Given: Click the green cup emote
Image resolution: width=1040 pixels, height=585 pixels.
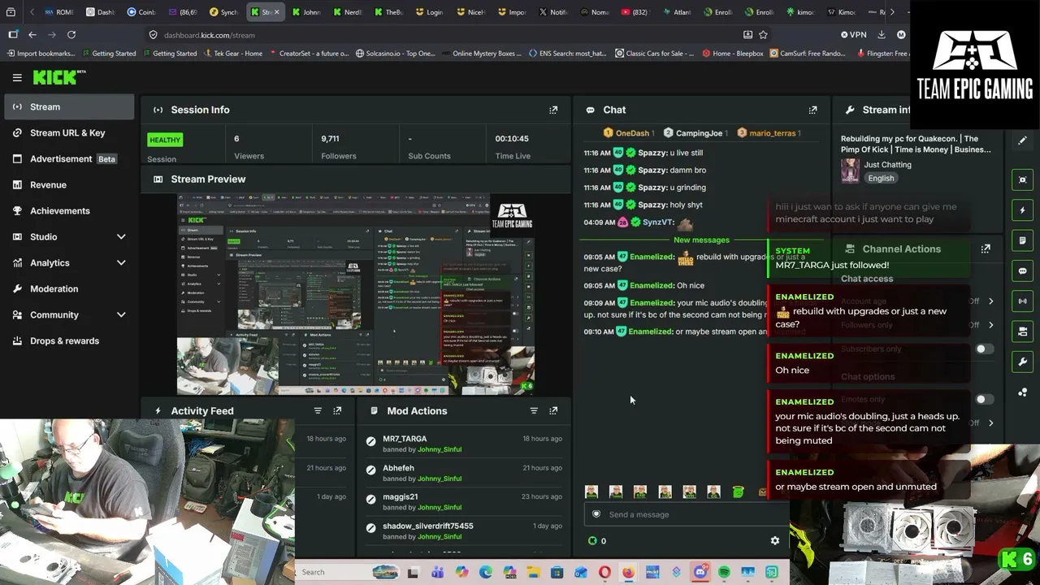Looking at the screenshot, I should point(738,491).
